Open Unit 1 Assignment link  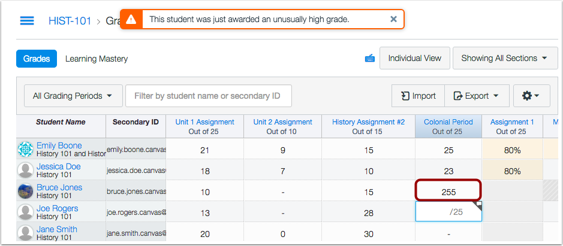[x=204, y=122]
